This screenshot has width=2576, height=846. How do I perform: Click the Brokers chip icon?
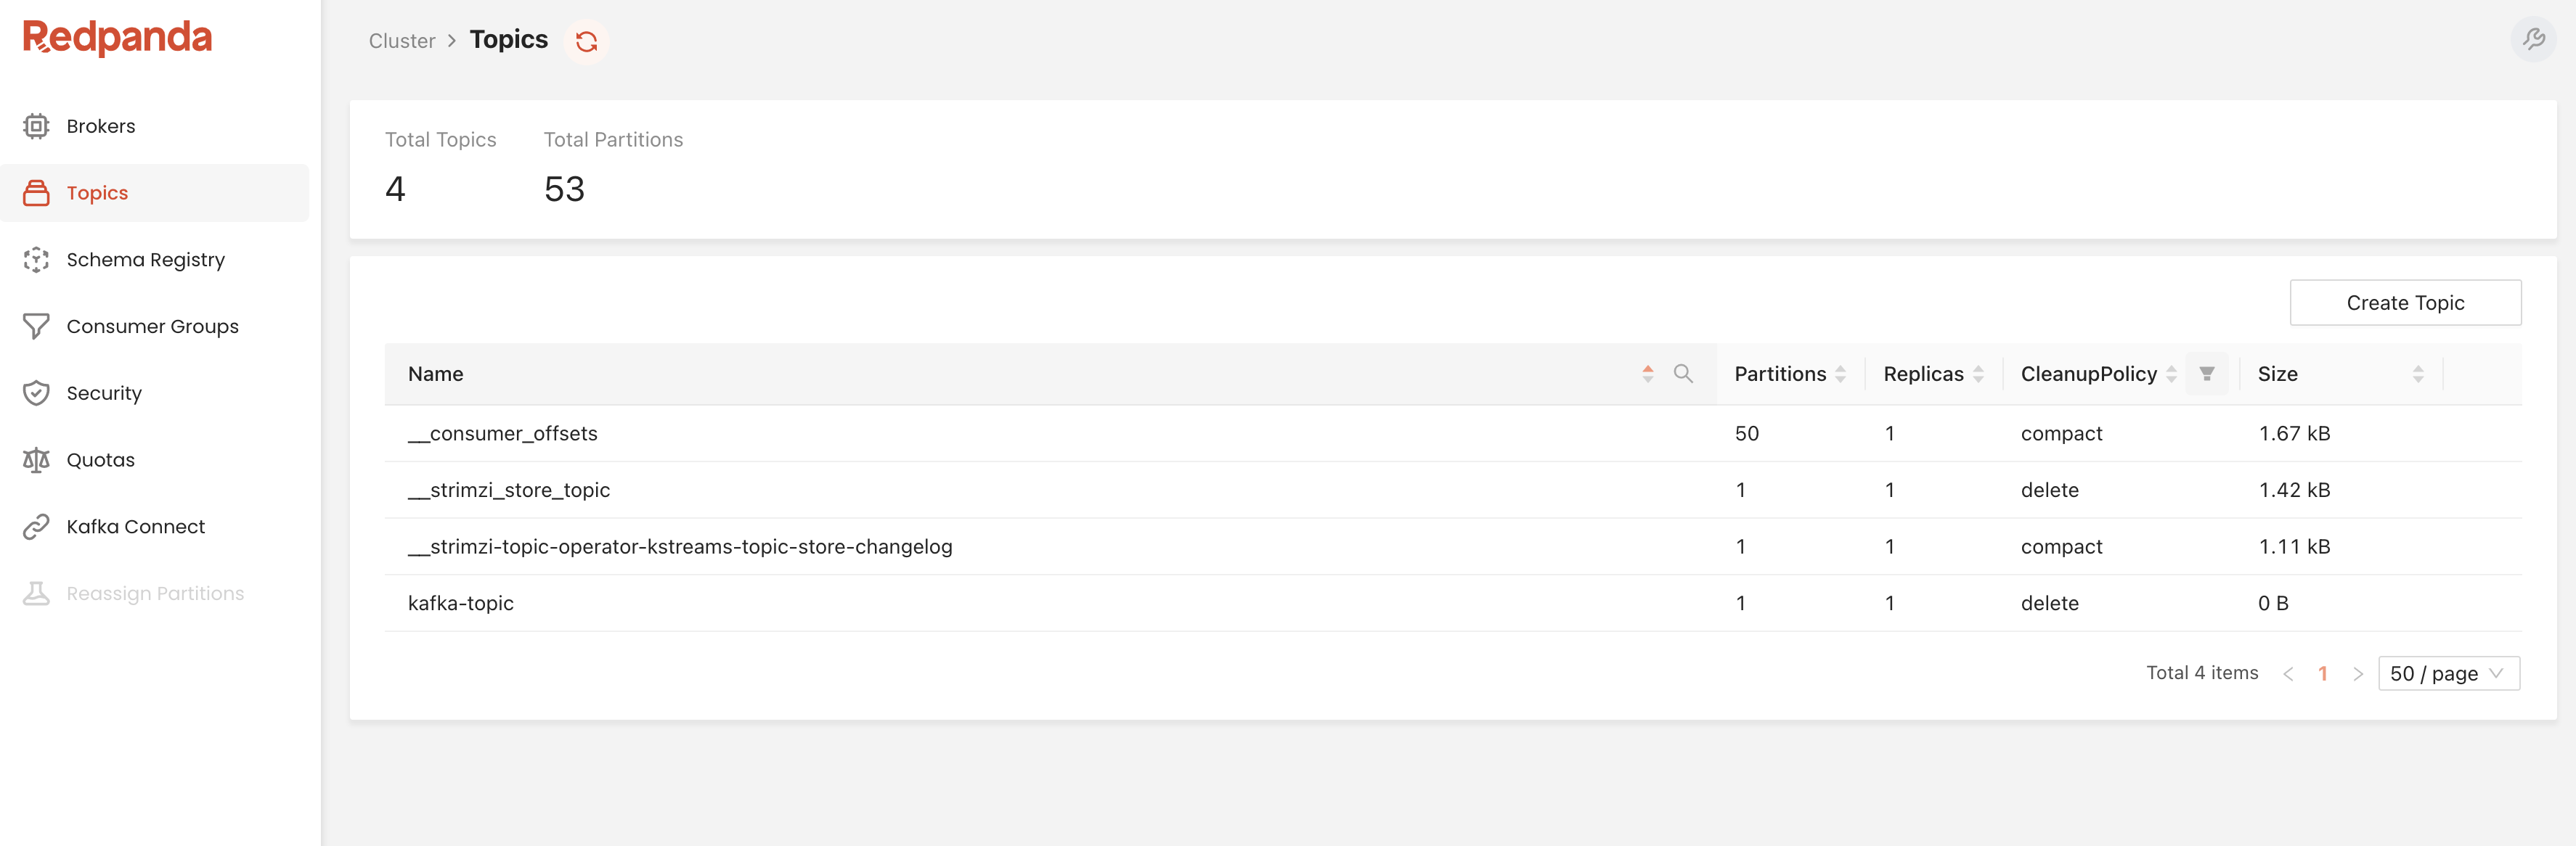pyautogui.click(x=36, y=126)
